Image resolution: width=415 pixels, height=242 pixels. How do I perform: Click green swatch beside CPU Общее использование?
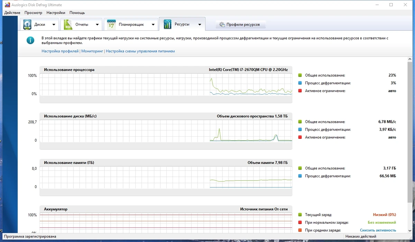(300, 75)
